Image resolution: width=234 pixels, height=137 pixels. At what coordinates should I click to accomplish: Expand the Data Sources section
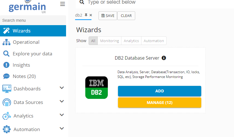click(62, 102)
